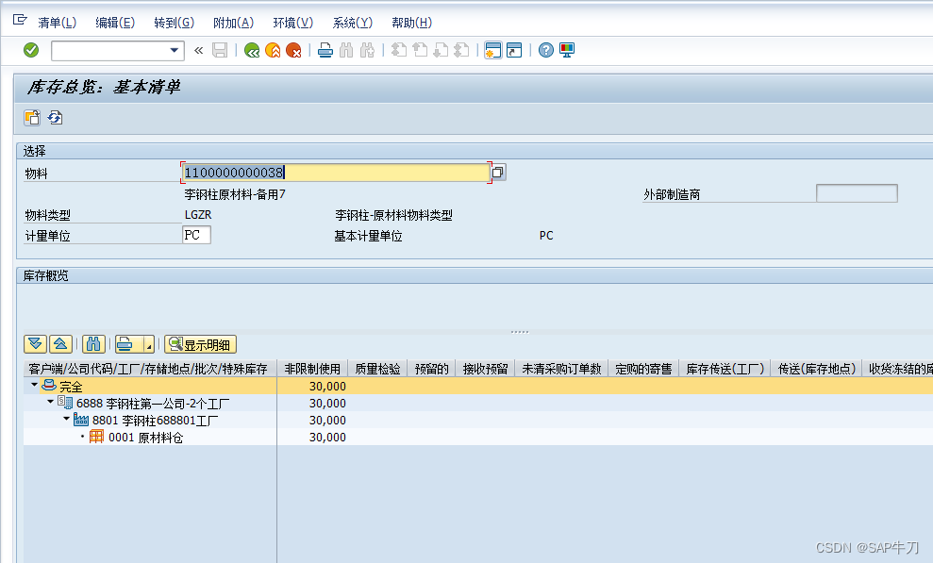Viewport: 933px width, 563px height.
Task: Click the 显示明细 button
Action: coord(201,344)
